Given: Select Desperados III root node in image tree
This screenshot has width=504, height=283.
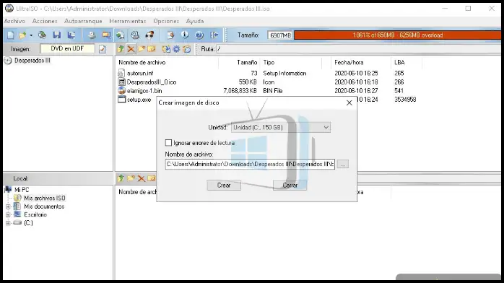Looking at the screenshot, I should pyautogui.click(x=32, y=61).
